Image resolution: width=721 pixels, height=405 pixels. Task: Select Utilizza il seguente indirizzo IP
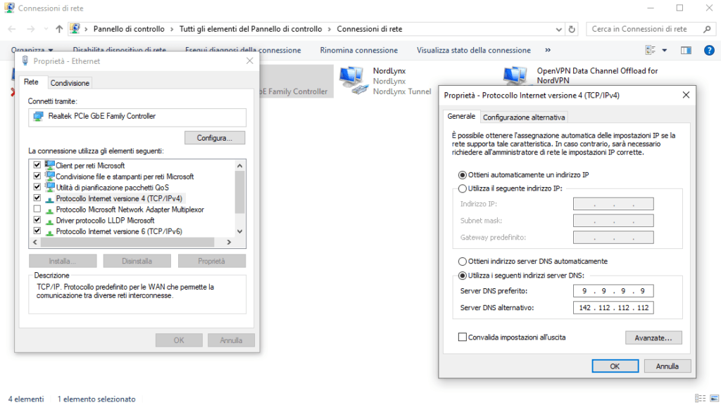463,188
